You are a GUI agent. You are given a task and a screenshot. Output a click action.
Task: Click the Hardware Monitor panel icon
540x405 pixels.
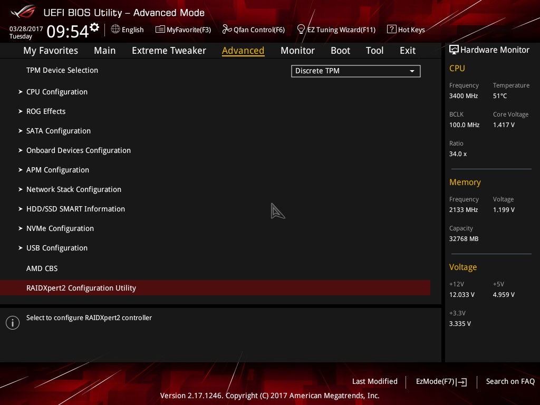tap(454, 49)
